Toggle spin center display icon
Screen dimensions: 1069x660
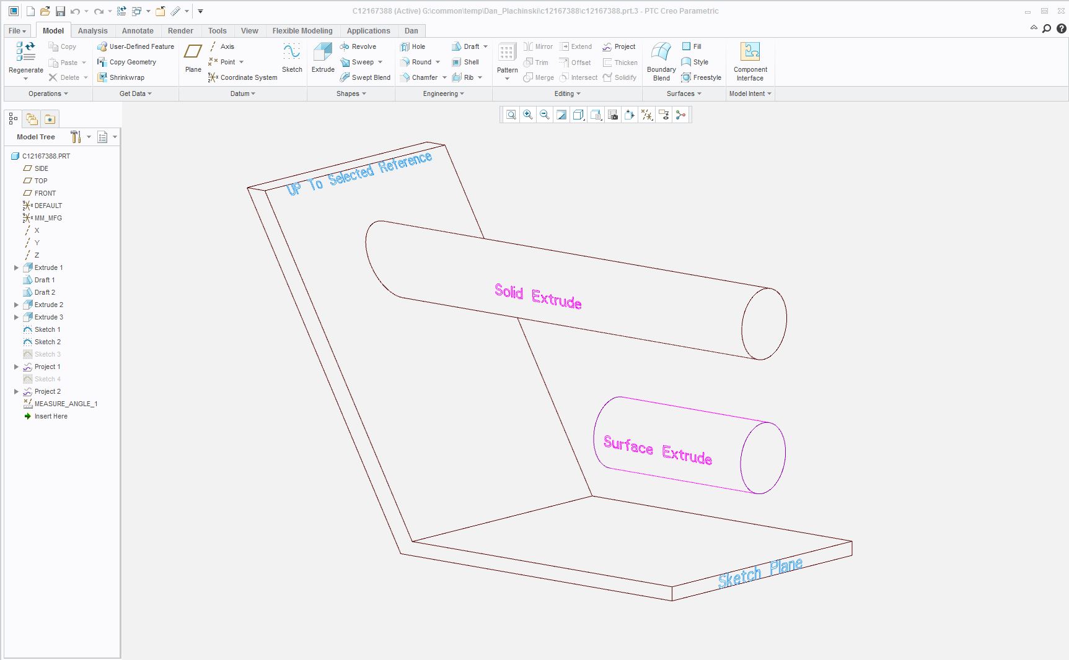(680, 115)
